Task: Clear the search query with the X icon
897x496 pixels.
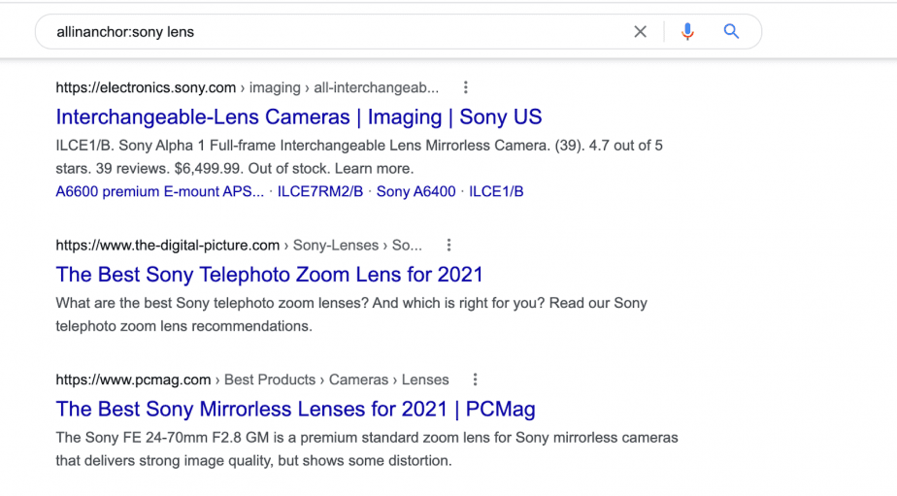Action: point(640,31)
